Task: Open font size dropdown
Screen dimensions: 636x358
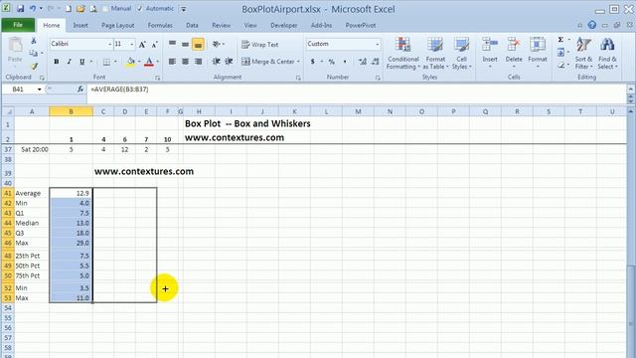Action: point(132,44)
